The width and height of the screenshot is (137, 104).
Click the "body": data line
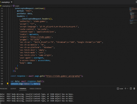coord(25,63)
